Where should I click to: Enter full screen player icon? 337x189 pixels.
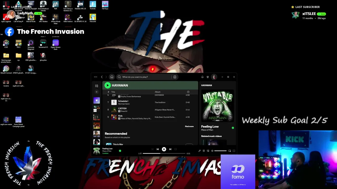coord(234,151)
